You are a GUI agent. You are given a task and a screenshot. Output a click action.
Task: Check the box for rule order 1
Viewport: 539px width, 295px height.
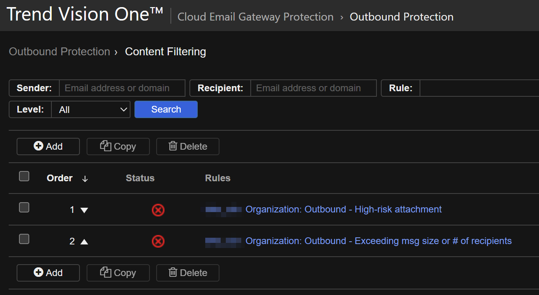click(x=24, y=207)
